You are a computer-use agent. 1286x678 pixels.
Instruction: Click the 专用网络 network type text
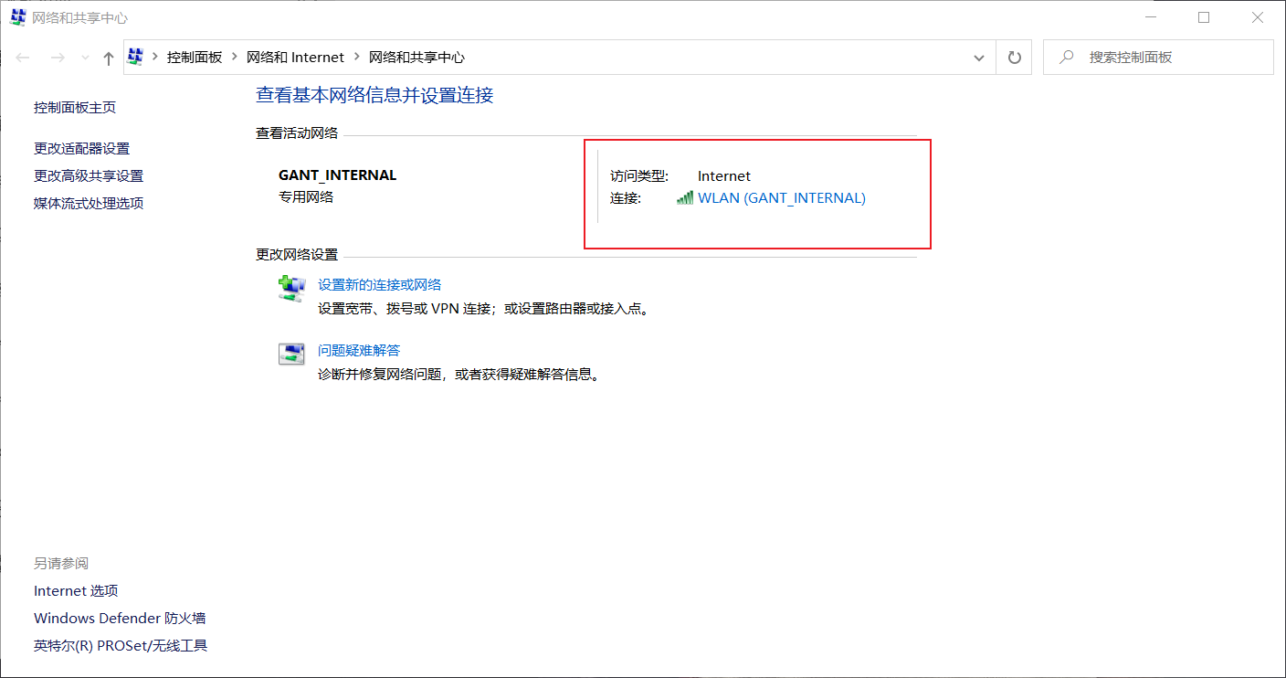306,197
